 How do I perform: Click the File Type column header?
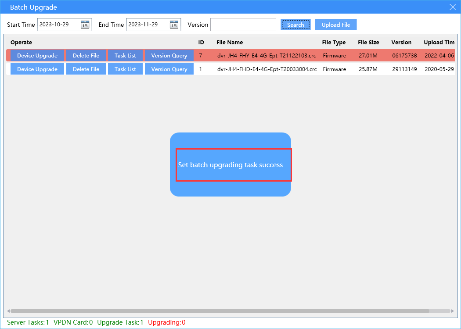pos(334,42)
